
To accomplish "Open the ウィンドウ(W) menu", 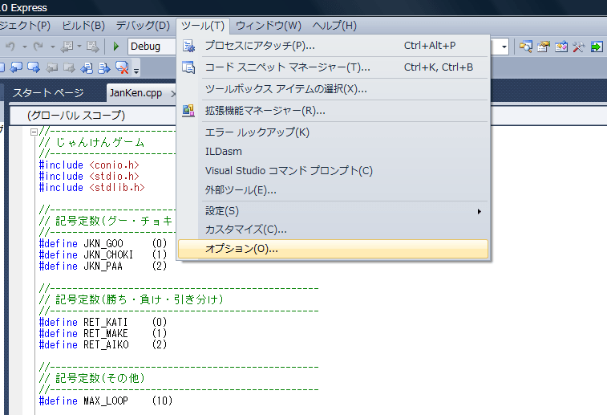I will pyautogui.click(x=269, y=26).
